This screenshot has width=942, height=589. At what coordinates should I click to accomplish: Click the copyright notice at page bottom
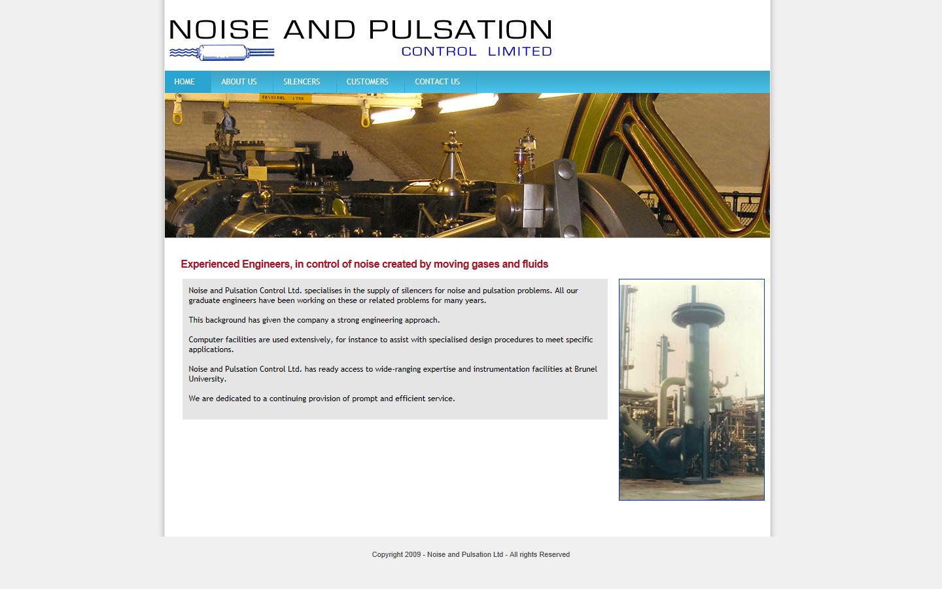[470, 554]
